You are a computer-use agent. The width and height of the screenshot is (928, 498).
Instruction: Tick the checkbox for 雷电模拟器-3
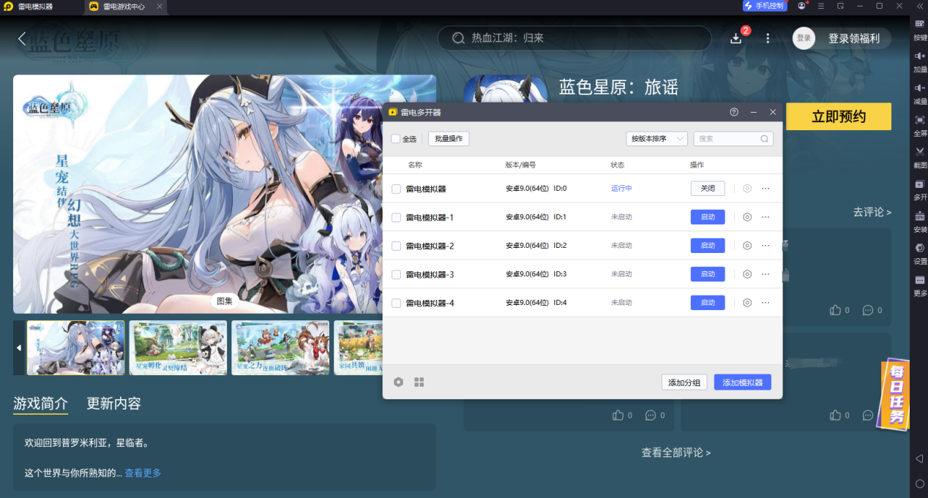click(396, 274)
